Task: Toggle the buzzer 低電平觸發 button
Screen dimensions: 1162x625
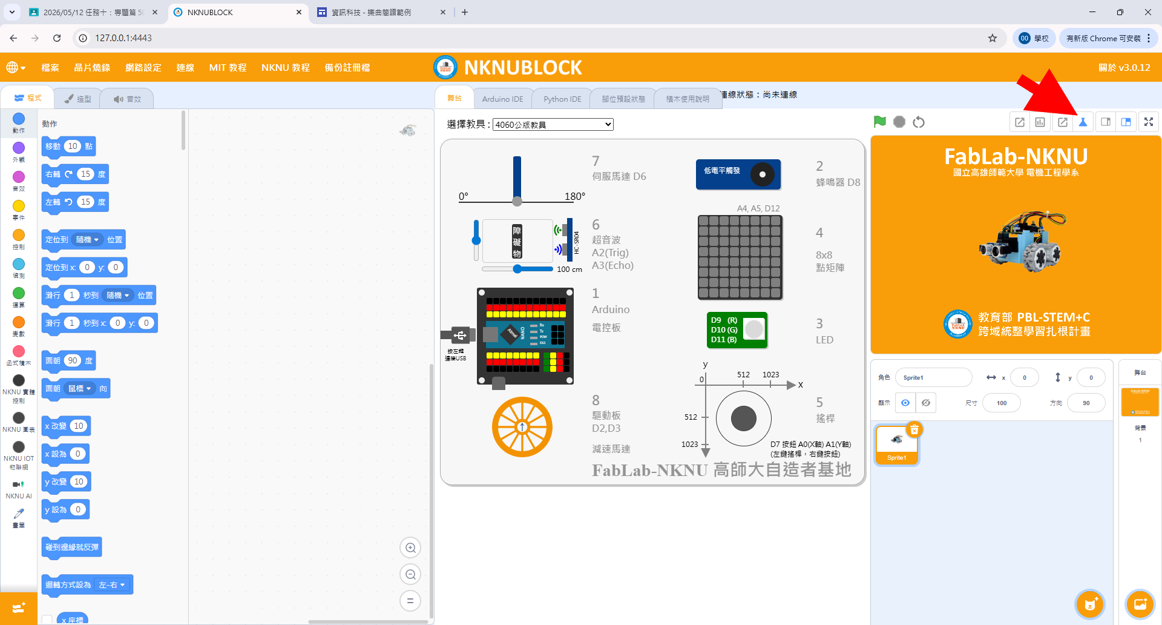Action: point(738,174)
